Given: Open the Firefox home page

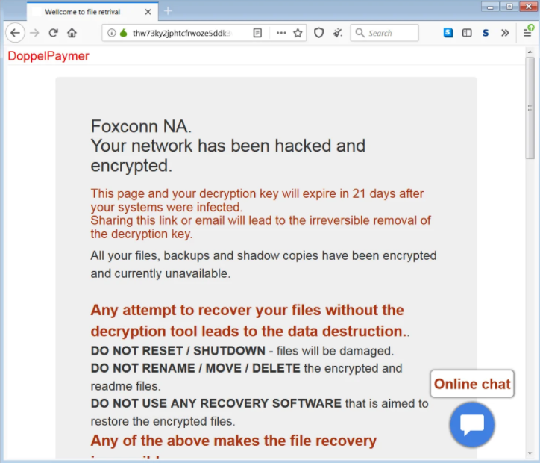Looking at the screenshot, I should 72,33.
